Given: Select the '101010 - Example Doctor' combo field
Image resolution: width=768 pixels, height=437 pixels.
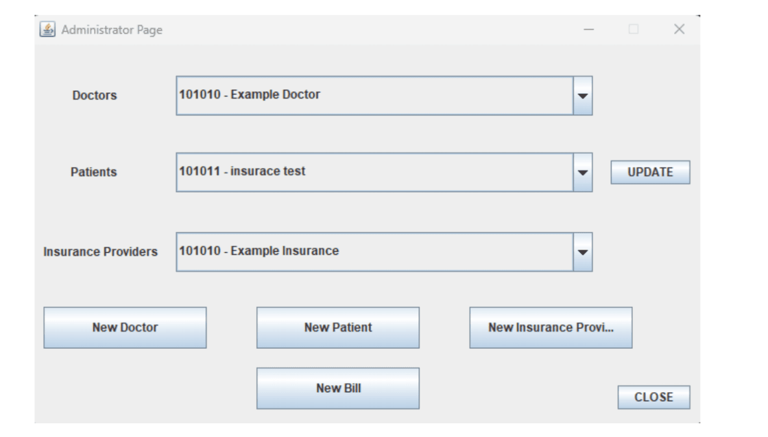Looking at the screenshot, I should pyautogui.click(x=374, y=96).
